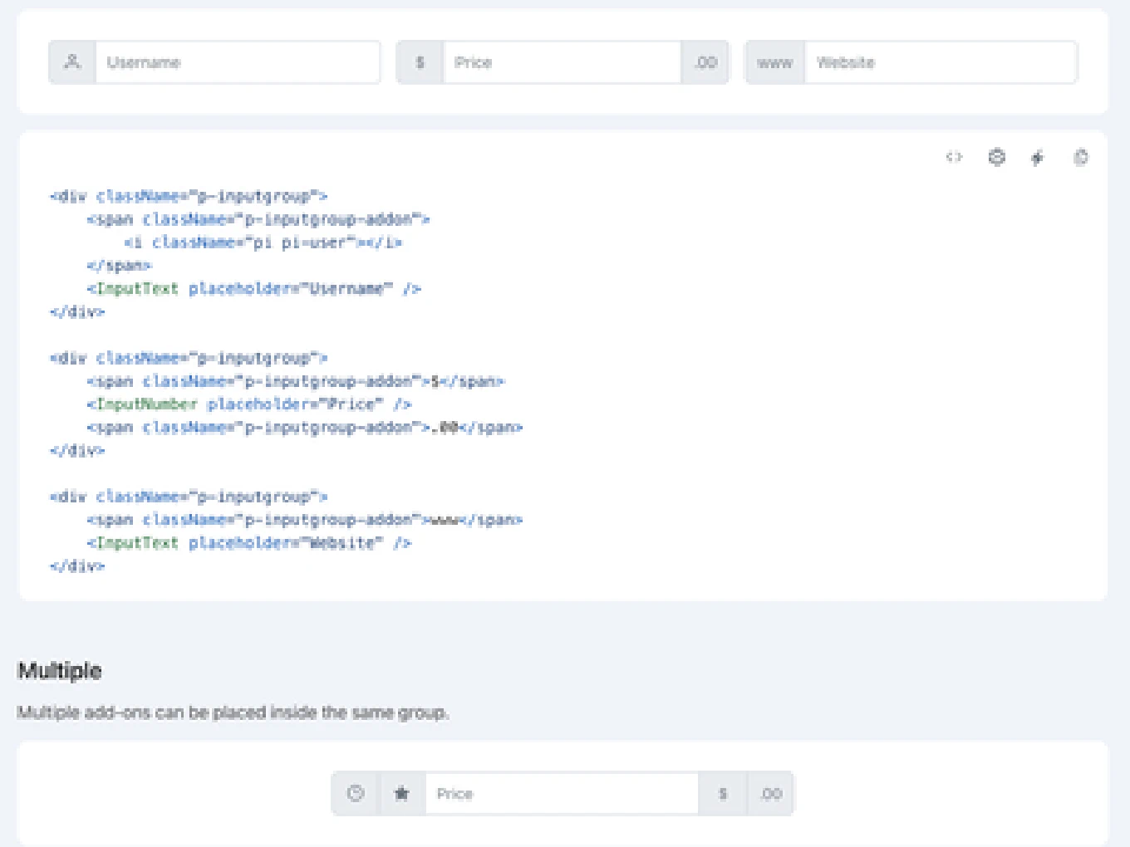1130x847 pixels.
Task: Click the www addon beside Website
Action: pyautogui.click(x=774, y=62)
